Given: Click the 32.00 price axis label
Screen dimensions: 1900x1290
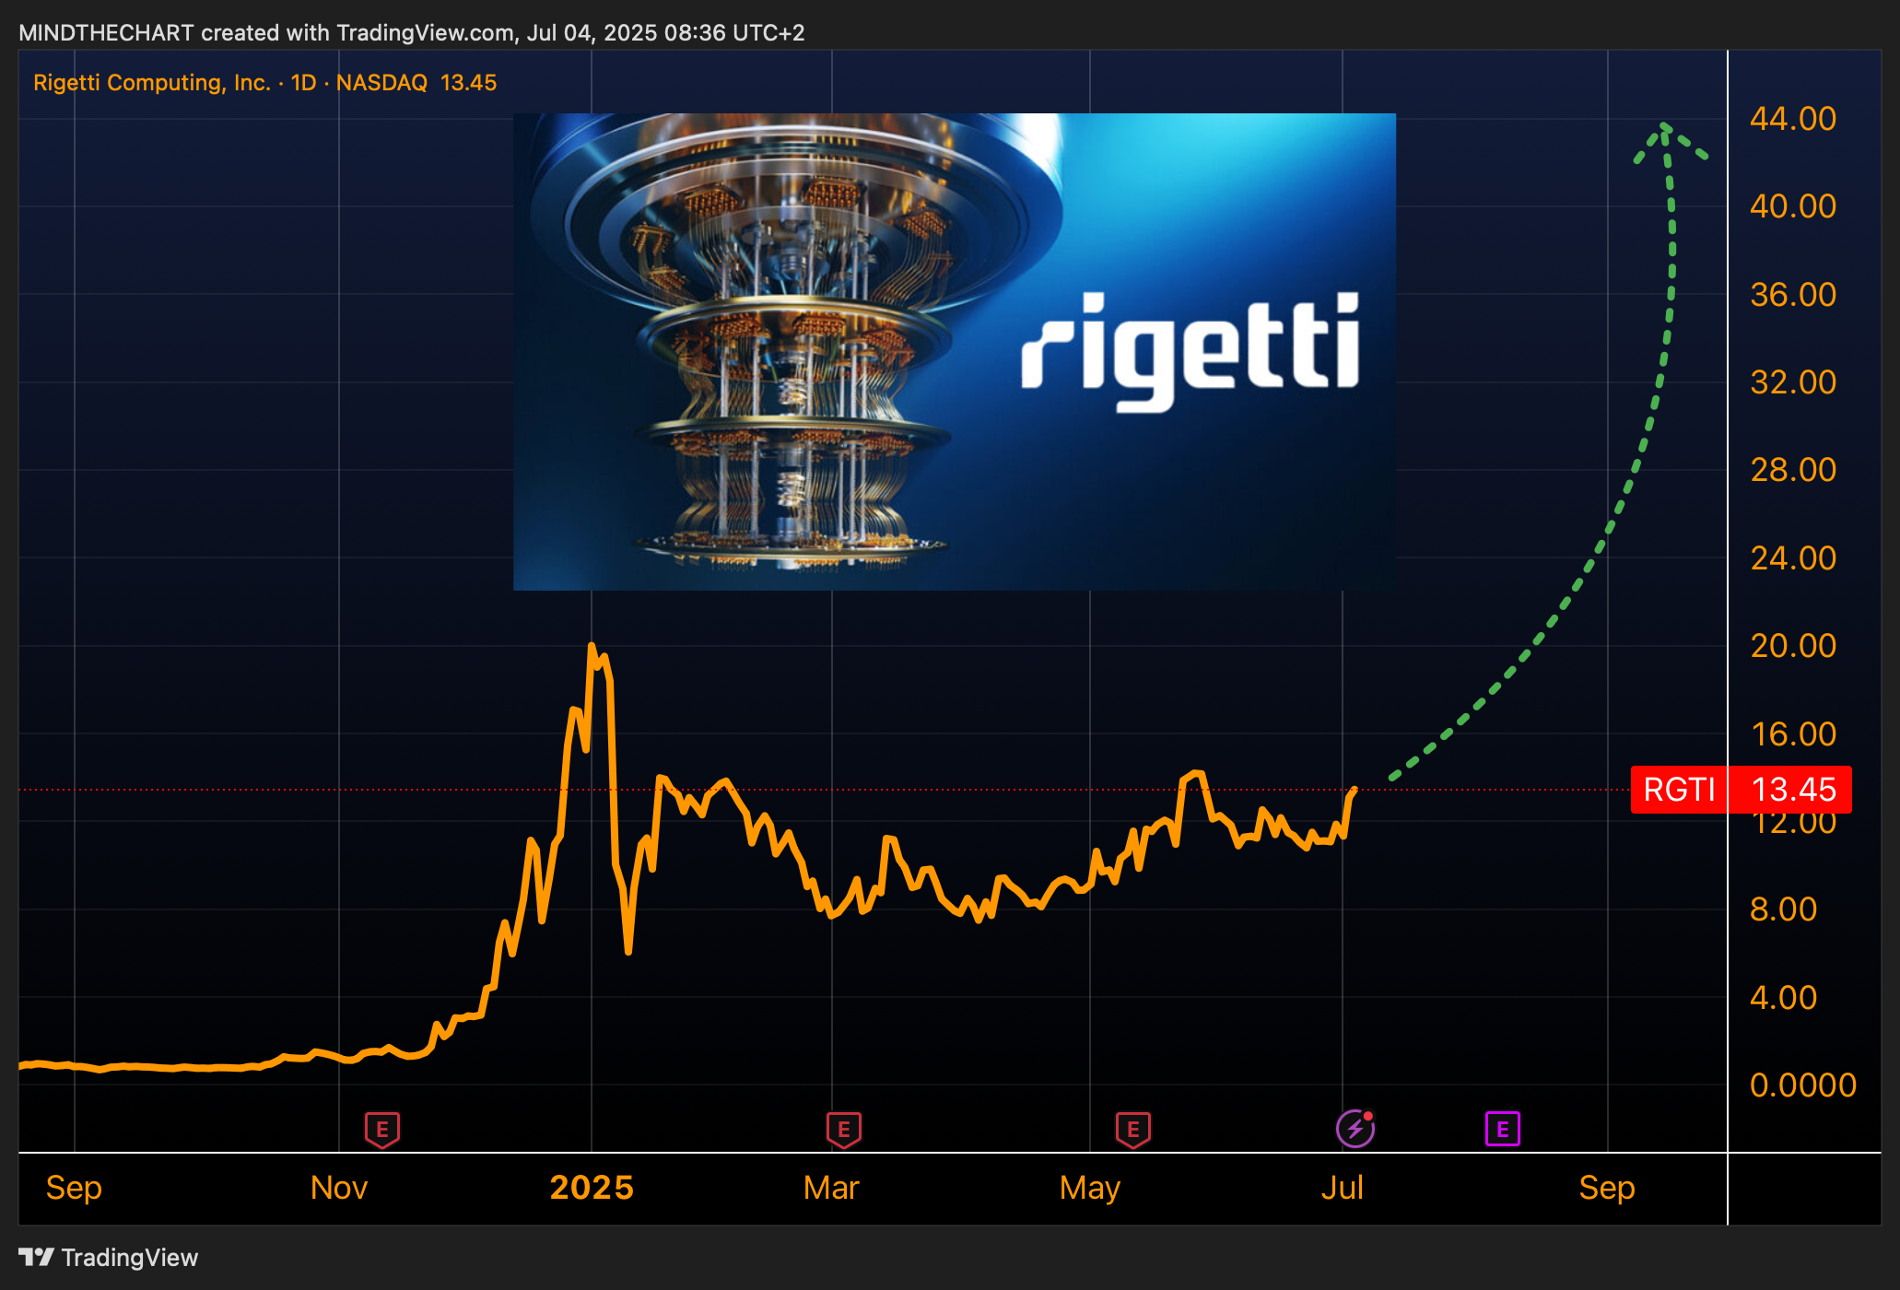Looking at the screenshot, I should point(1793,382).
